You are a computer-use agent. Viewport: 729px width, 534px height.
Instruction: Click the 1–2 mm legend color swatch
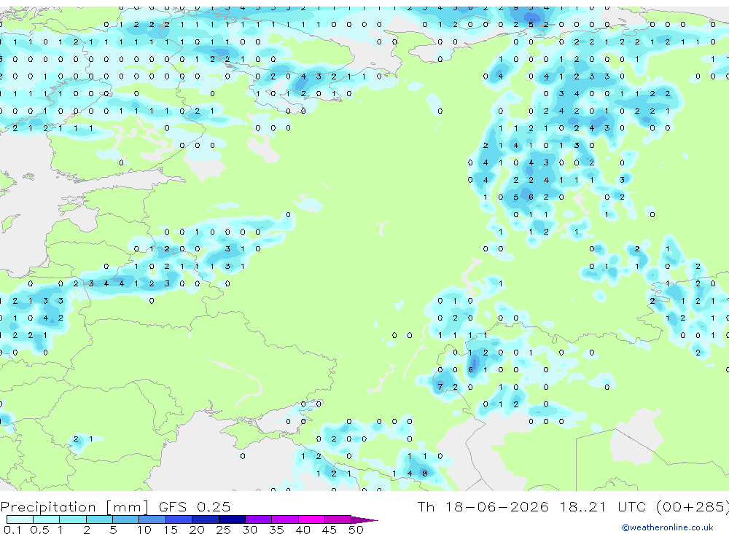point(73,519)
